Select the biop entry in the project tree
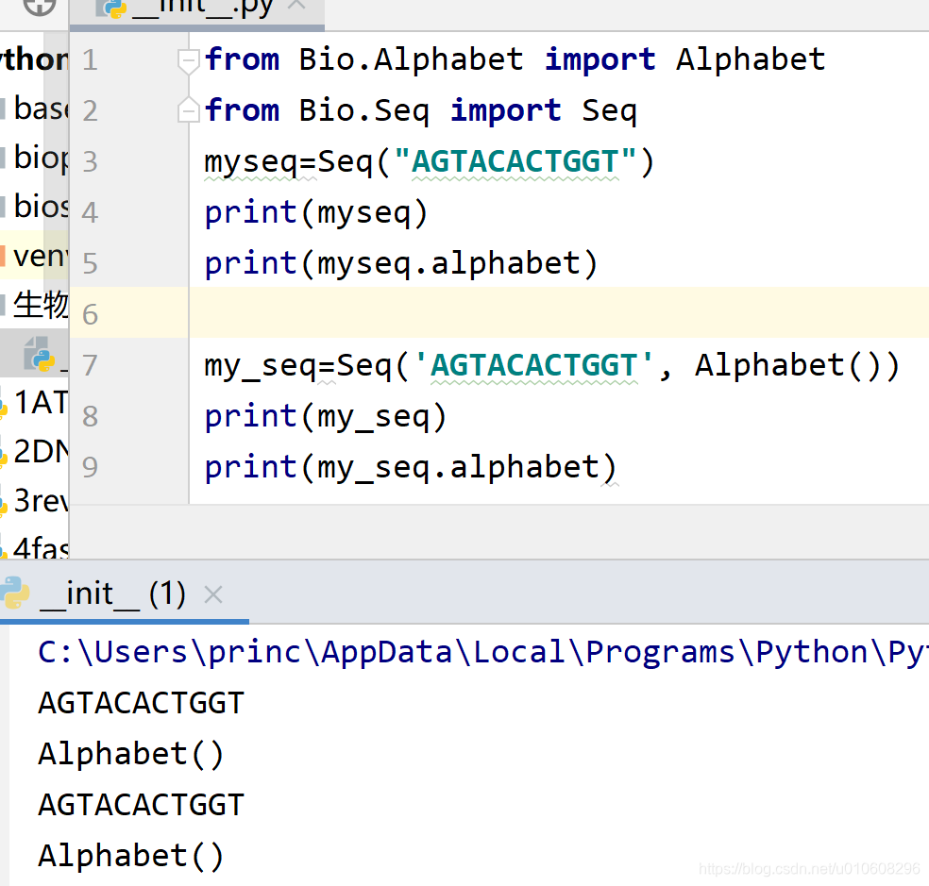This screenshot has height=886, width=929. coord(38,156)
